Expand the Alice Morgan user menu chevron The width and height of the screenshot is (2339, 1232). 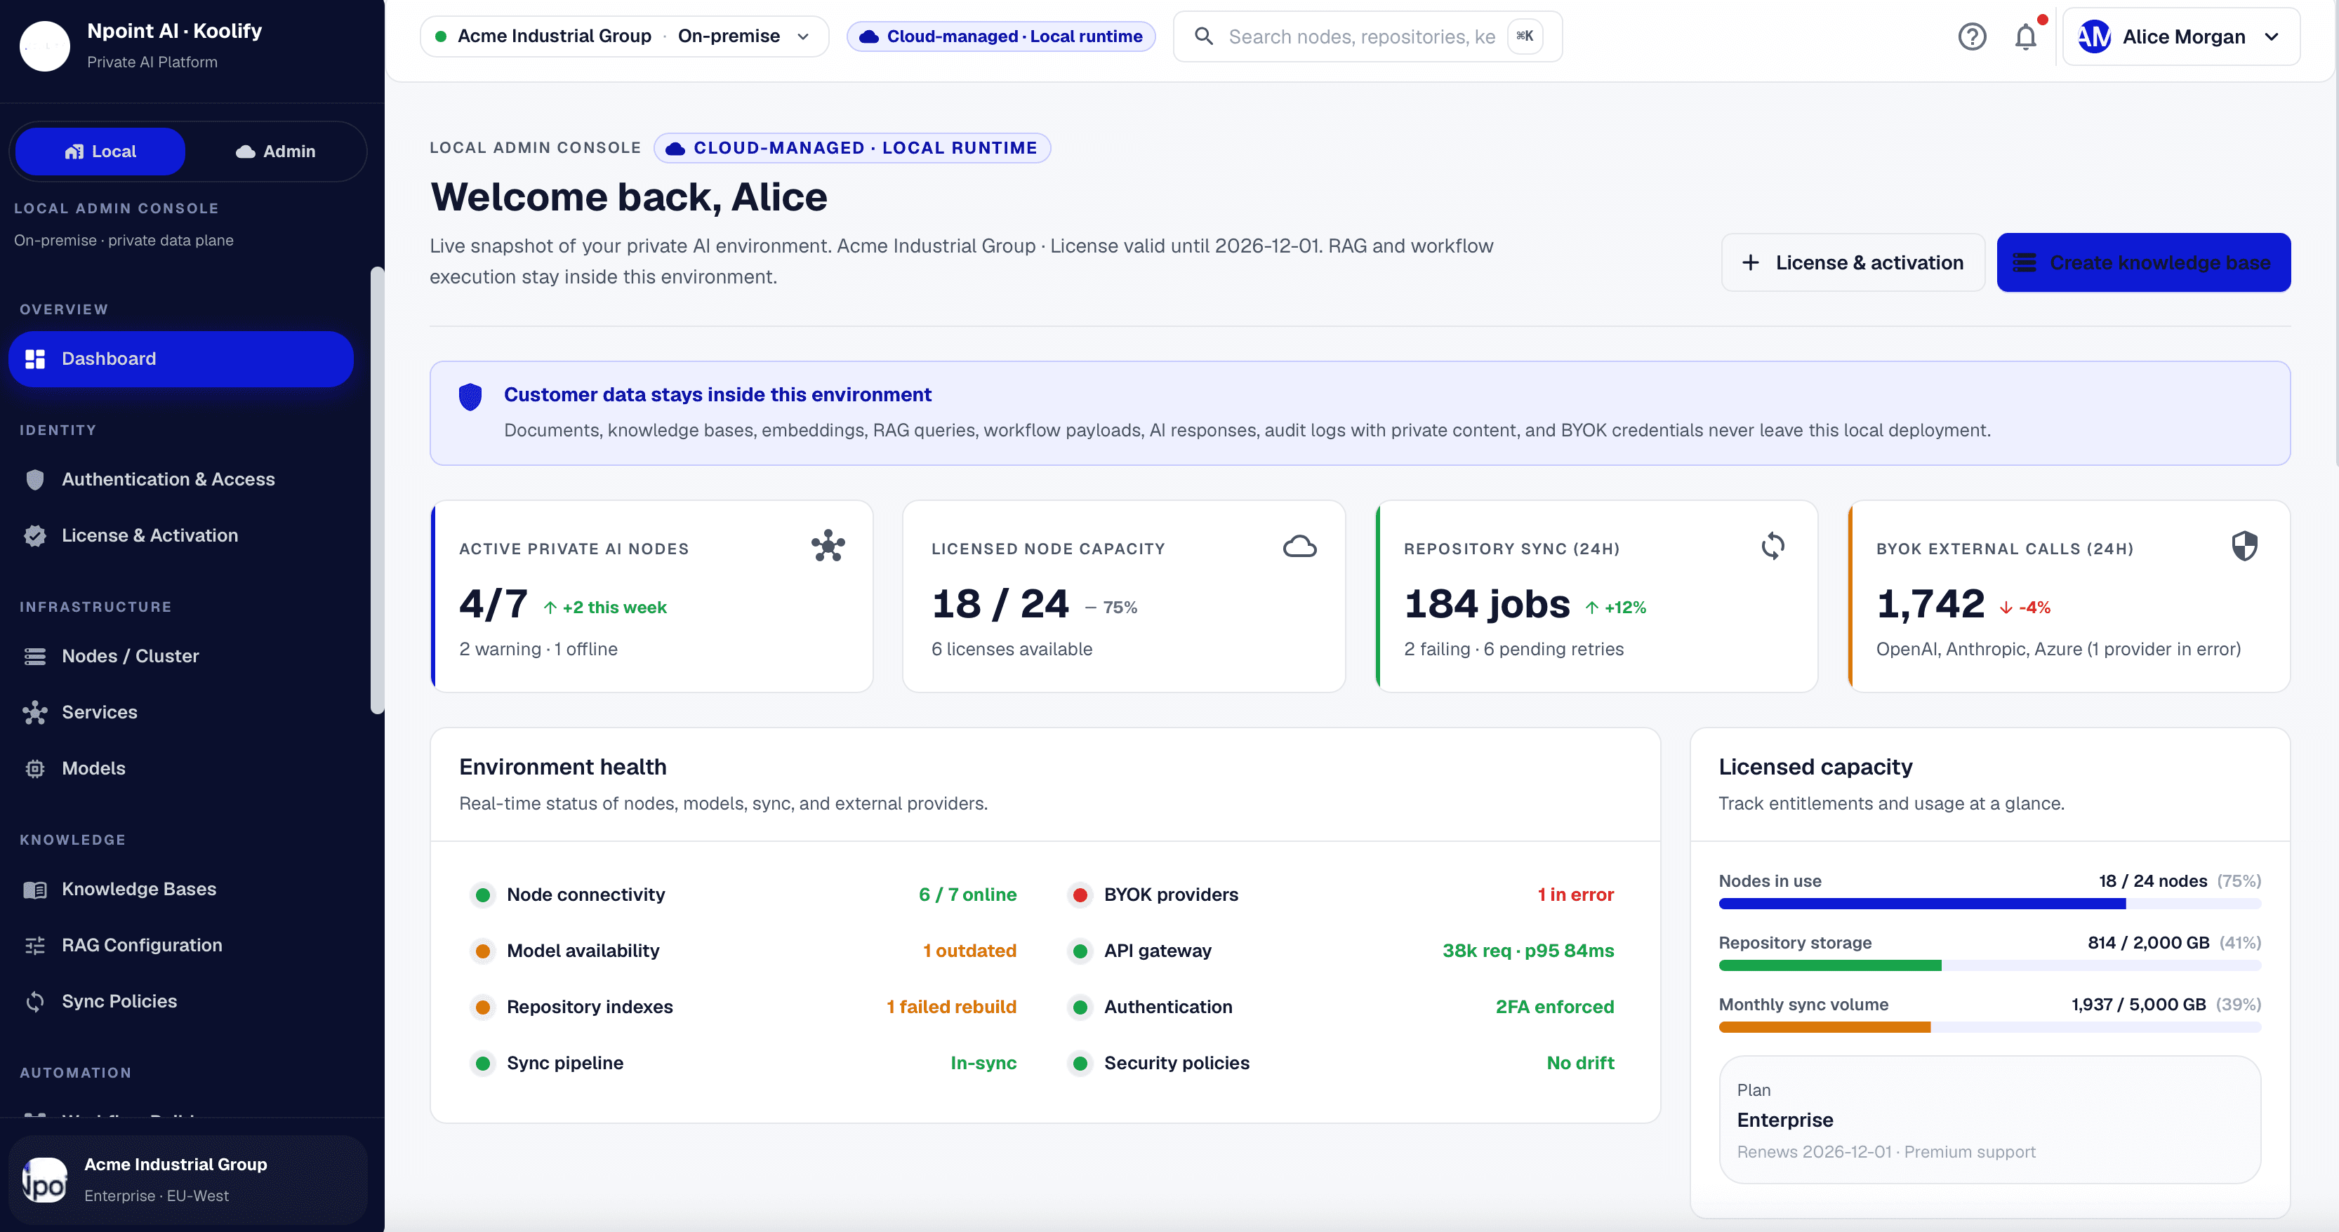pyautogui.click(x=2271, y=36)
